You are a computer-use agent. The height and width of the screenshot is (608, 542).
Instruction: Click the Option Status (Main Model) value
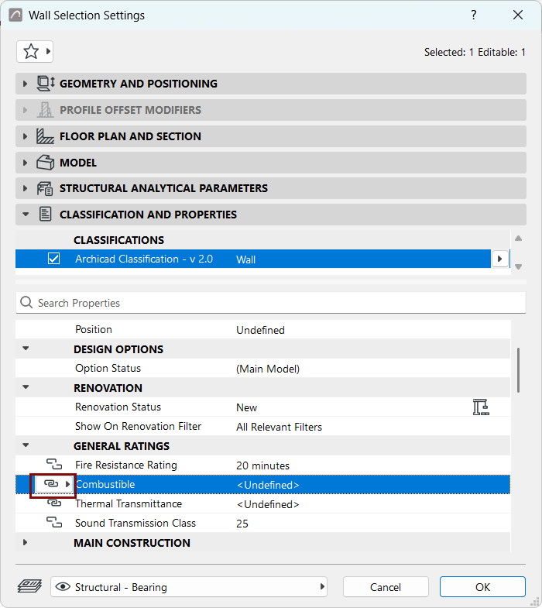point(267,369)
